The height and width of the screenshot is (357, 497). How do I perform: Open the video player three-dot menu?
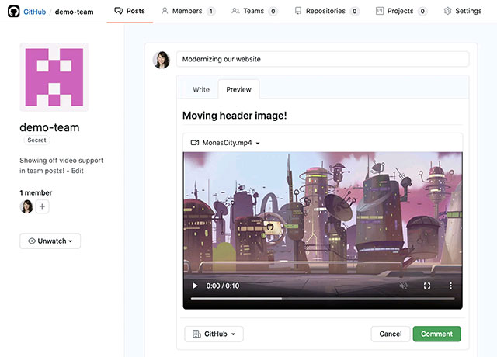[450, 286]
